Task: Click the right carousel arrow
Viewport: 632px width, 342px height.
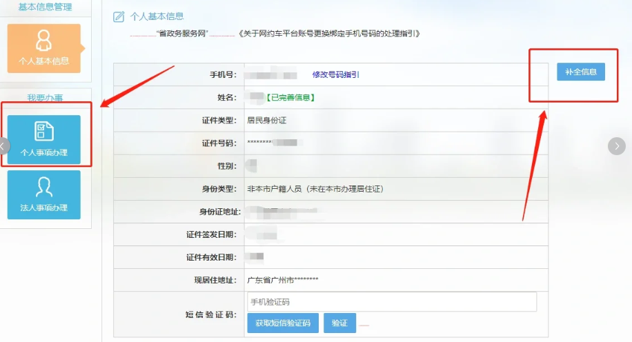Action: pos(616,145)
